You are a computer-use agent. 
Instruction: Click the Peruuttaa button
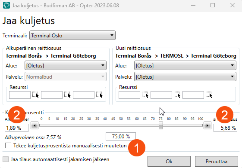click(217, 162)
